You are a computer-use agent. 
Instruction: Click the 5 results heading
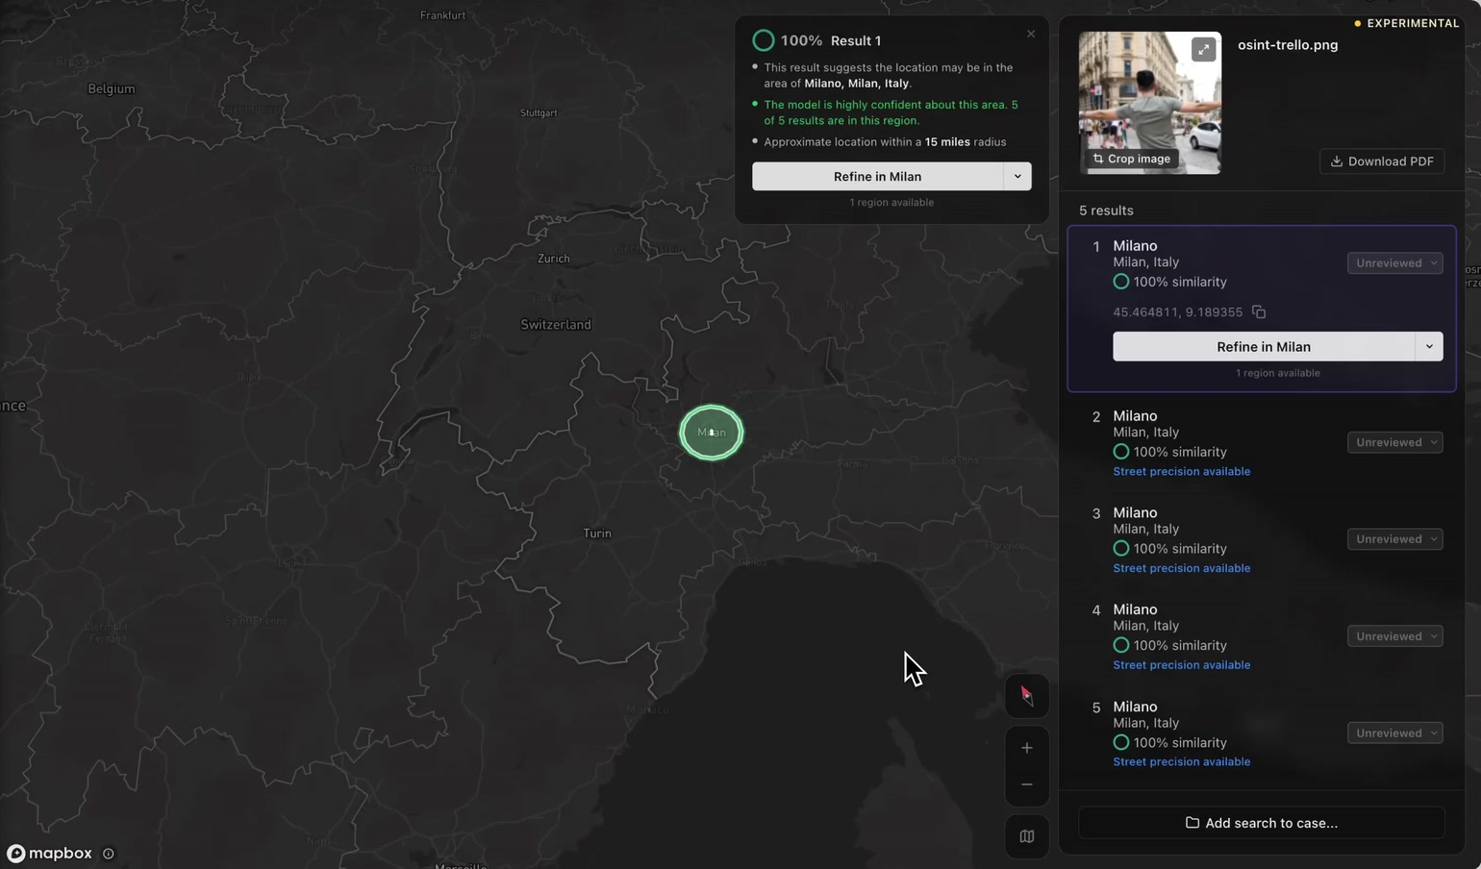point(1106,211)
